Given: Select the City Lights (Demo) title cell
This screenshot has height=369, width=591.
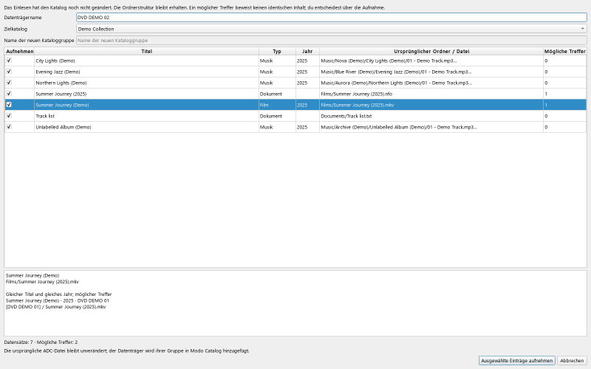Looking at the screenshot, I should [146, 61].
